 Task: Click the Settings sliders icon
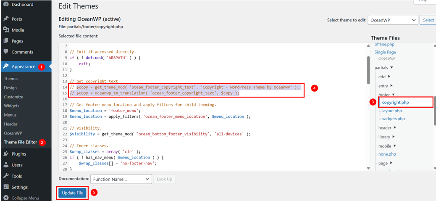pos(5,187)
